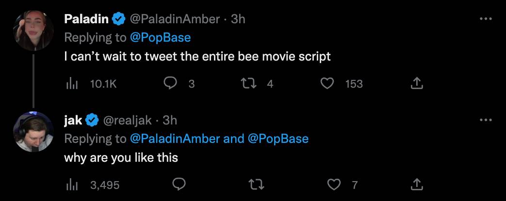
Task: Reply to jak's "why are you like this" tweet
Action: pyautogui.click(x=179, y=185)
